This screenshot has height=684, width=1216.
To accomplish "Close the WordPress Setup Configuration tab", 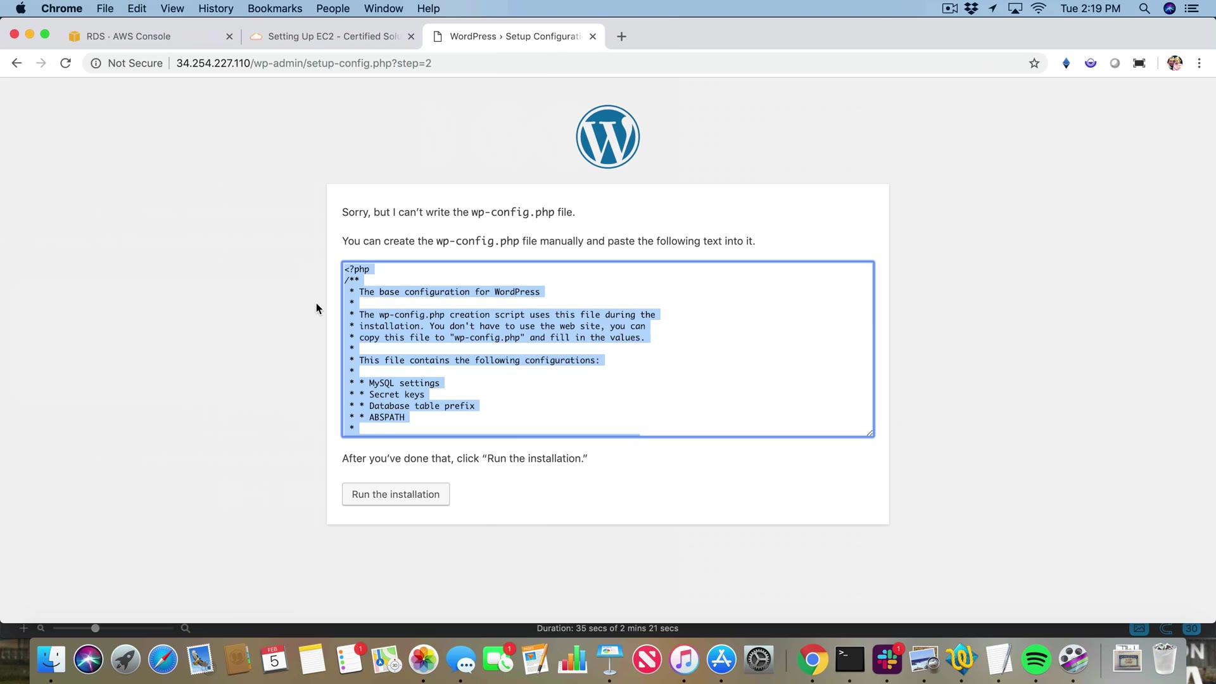I will [593, 37].
